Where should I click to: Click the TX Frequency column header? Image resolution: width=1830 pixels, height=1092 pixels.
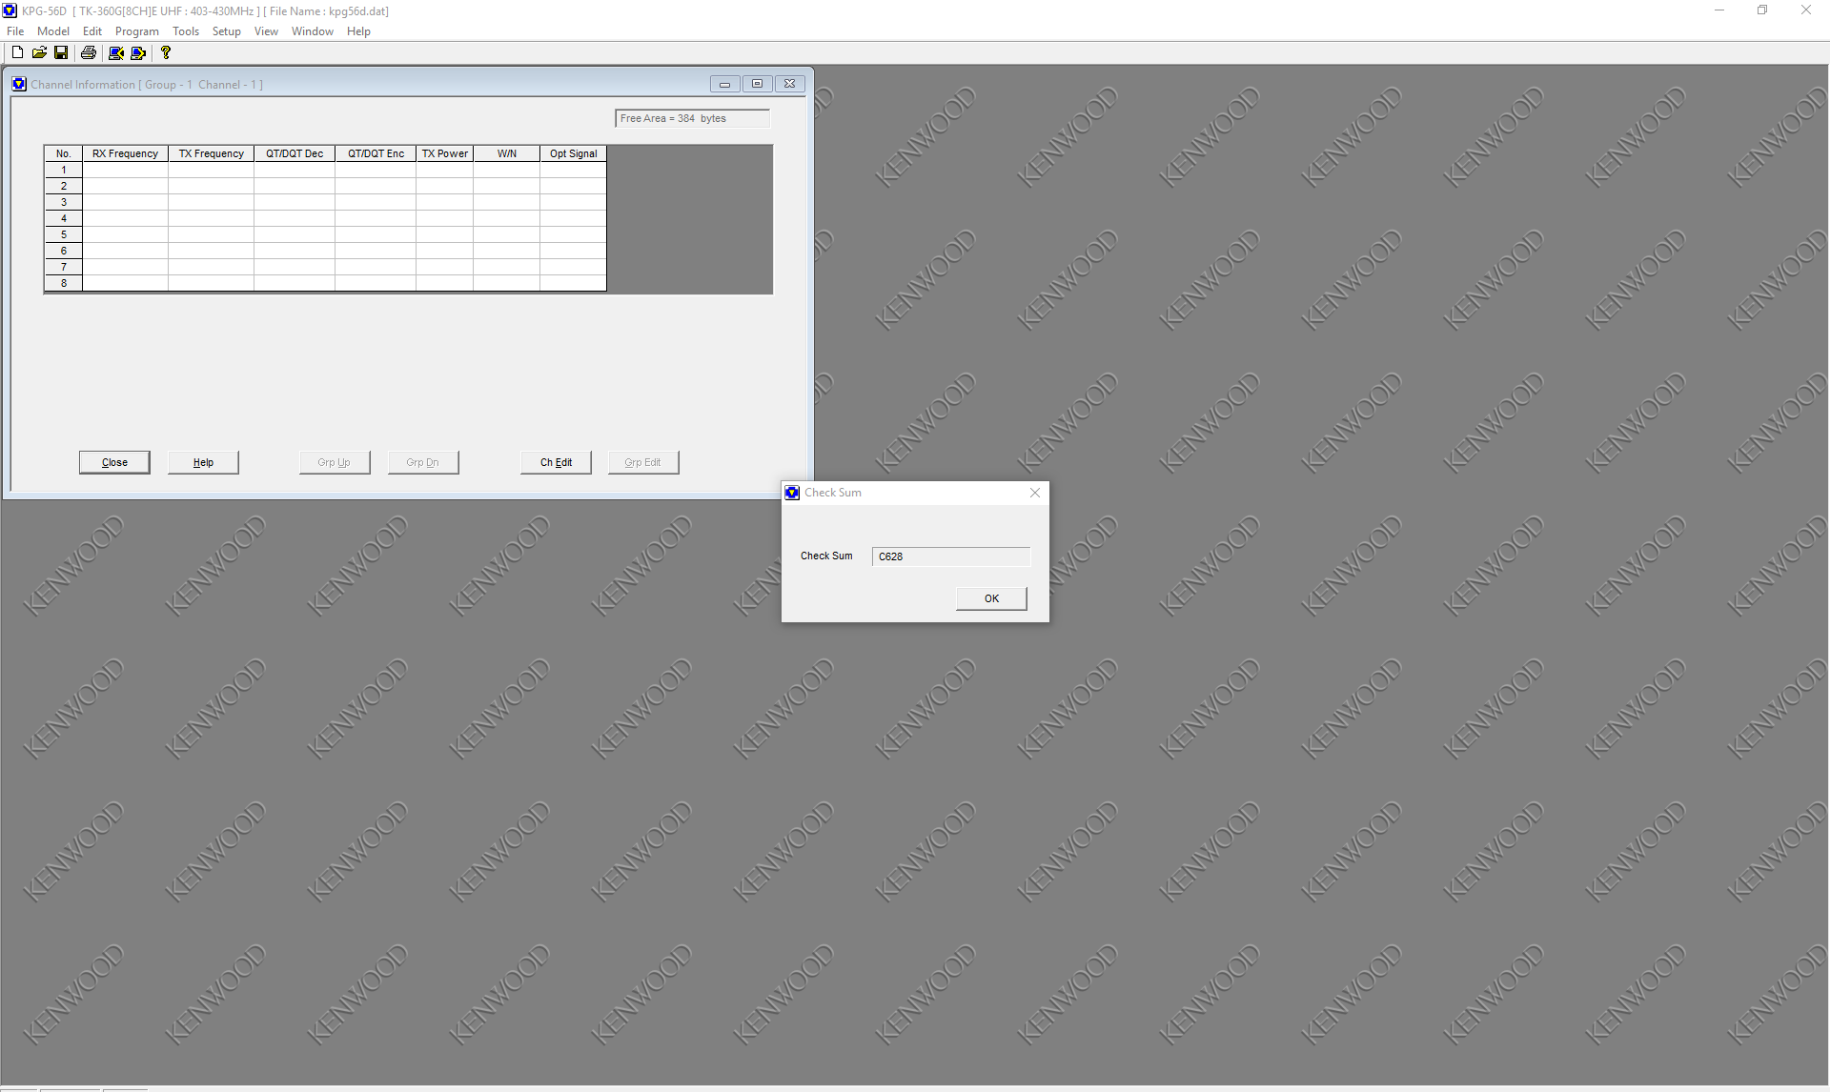[211, 153]
